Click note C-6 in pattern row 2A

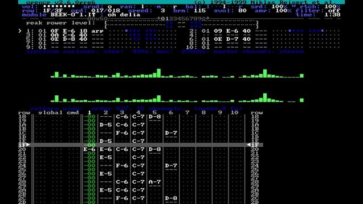click(x=122, y=190)
